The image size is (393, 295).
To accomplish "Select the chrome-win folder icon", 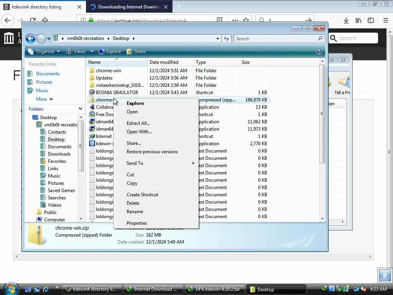I will pyautogui.click(x=92, y=71).
